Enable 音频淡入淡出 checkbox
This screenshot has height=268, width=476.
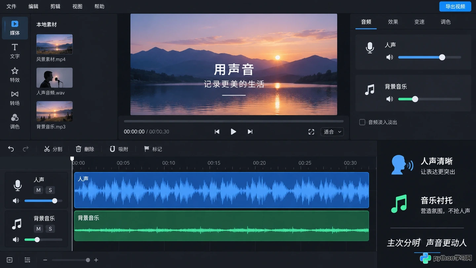pyautogui.click(x=362, y=122)
